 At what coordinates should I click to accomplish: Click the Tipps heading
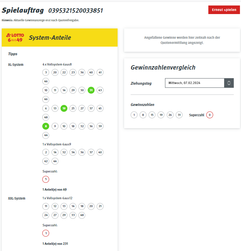[13, 54]
